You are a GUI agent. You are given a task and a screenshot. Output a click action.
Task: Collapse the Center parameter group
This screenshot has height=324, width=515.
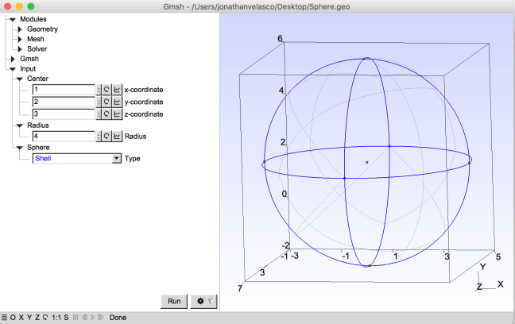[x=20, y=79]
